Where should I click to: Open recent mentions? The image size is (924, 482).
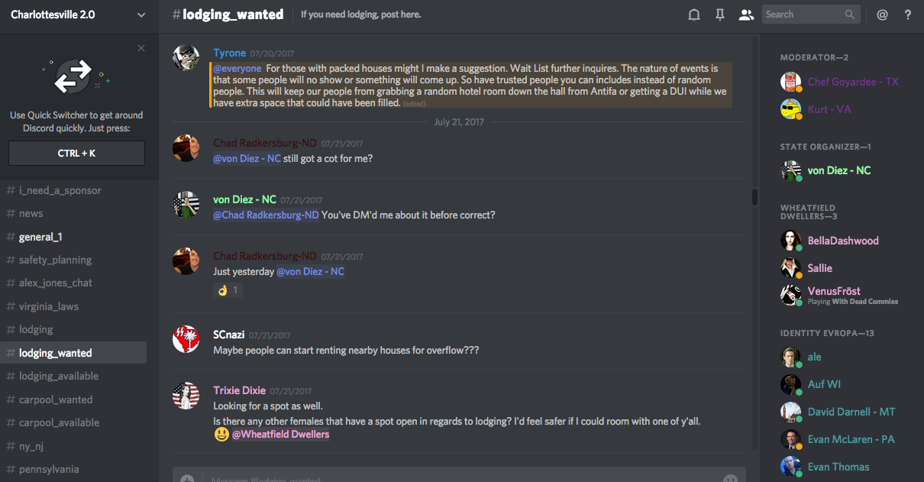coord(882,15)
